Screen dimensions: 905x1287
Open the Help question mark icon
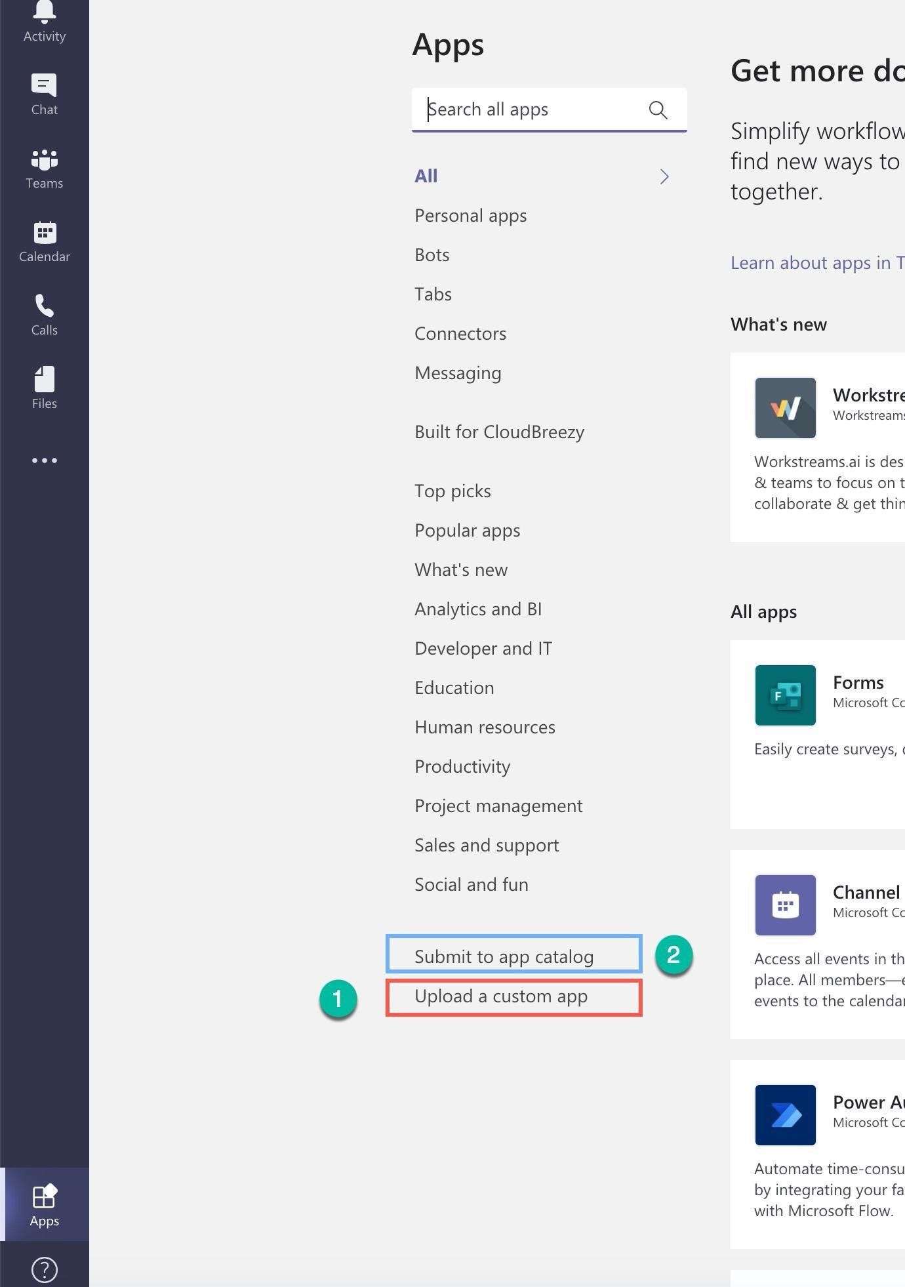click(44, 1269)
